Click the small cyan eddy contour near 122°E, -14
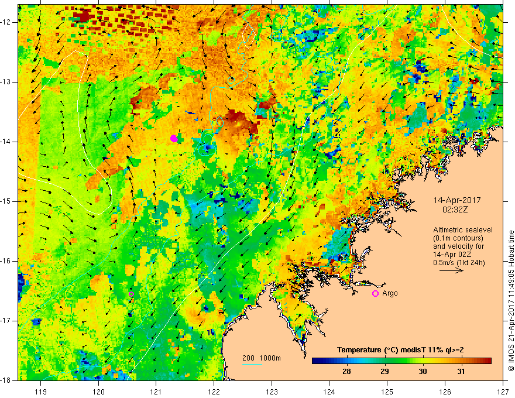Viewport: 515px width, 398px height. point(206,145)
